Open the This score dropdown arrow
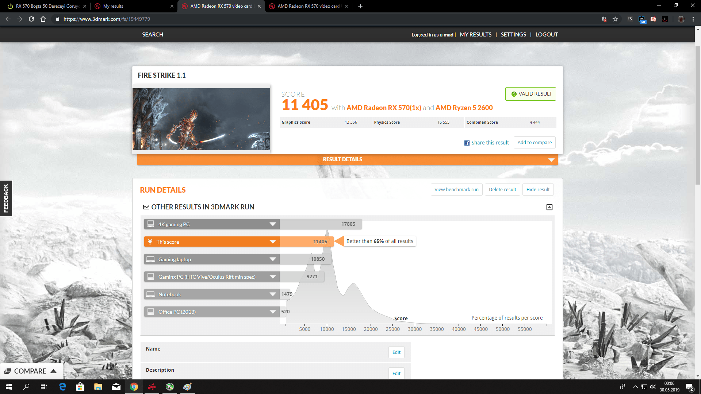The image size is (701, 394). click(272, 242)
